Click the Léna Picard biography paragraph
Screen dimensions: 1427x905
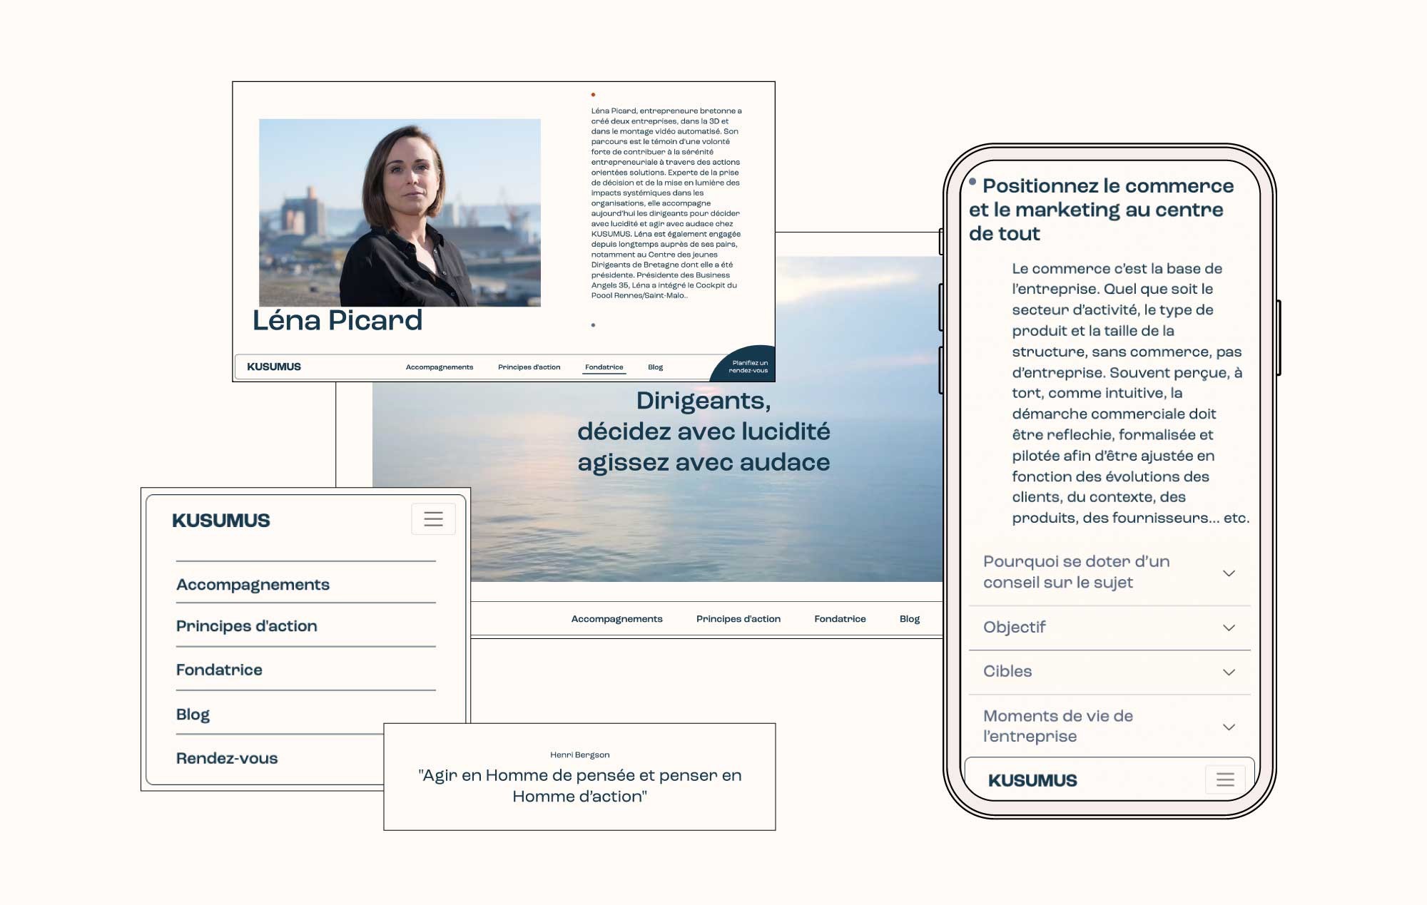(x=666, y=203)
